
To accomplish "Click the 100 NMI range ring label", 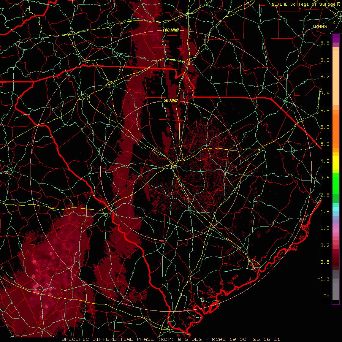I will tap(171, 30).
